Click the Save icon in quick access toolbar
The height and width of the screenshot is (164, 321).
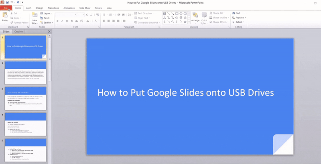point(8,2)
